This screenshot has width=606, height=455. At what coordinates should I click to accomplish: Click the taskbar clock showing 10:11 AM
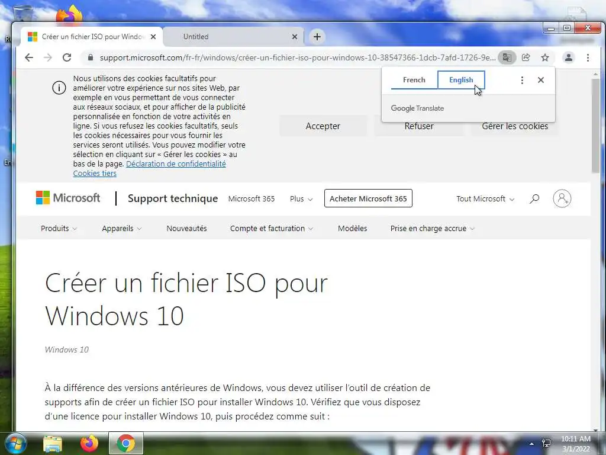(575, 444)
